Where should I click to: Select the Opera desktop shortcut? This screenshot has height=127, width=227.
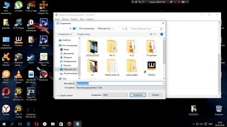[x=6, y=93]
